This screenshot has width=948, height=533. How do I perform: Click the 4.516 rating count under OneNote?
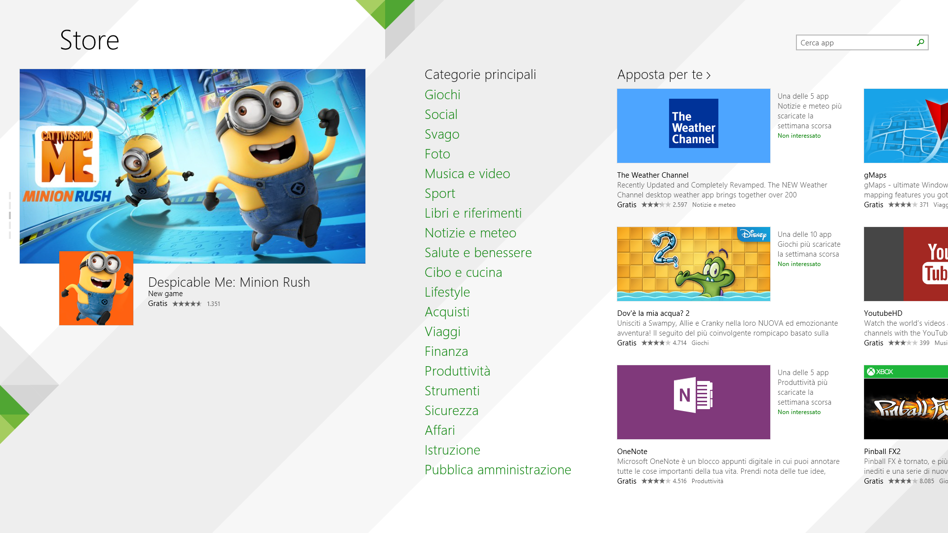[x=679, y=481]
